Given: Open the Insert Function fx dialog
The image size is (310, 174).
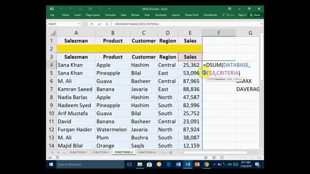Looking at the screenshot, I should click(107, 24).
